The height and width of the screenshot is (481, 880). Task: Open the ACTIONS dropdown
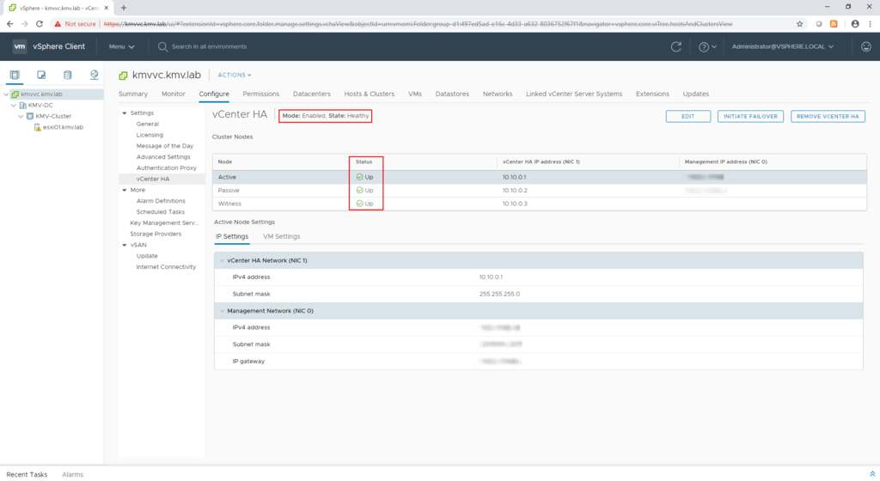pyautogui.click(x=235, y=75)
